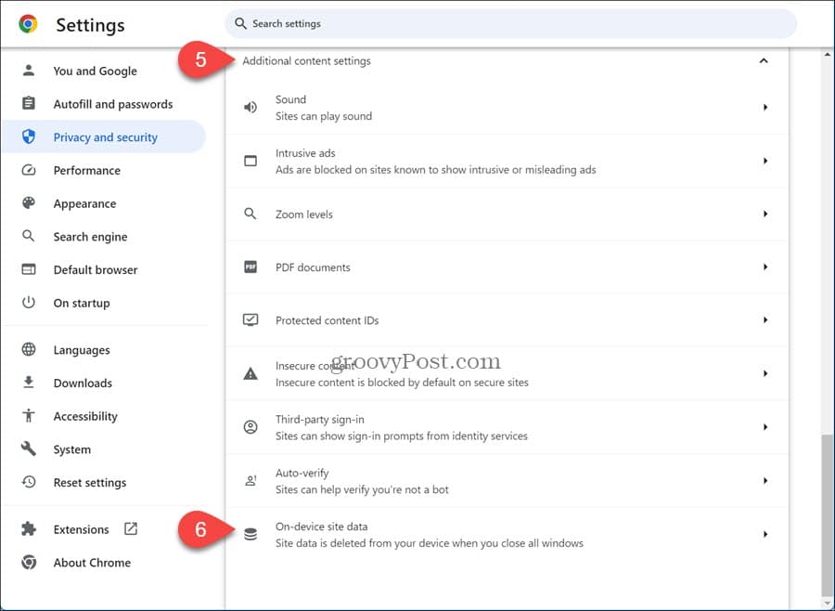Go to Downloads settings

(x=104, y=383)
